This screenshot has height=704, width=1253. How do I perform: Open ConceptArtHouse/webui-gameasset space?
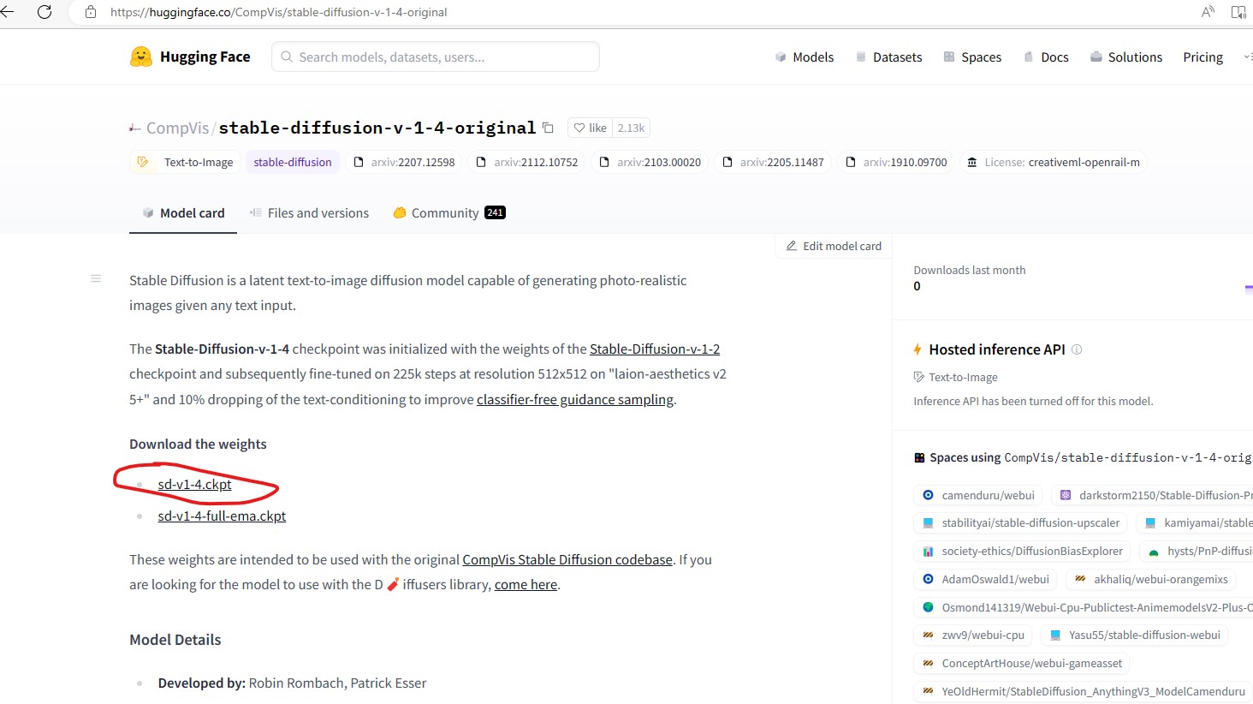point(1022,663)
